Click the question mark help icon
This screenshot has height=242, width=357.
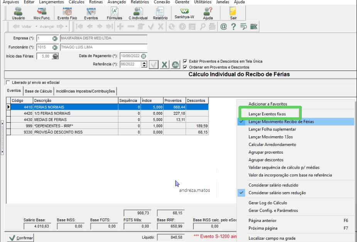point(233,27)
